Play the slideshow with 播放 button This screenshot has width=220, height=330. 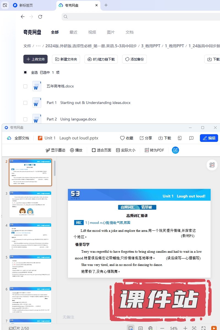pos(76,150)
